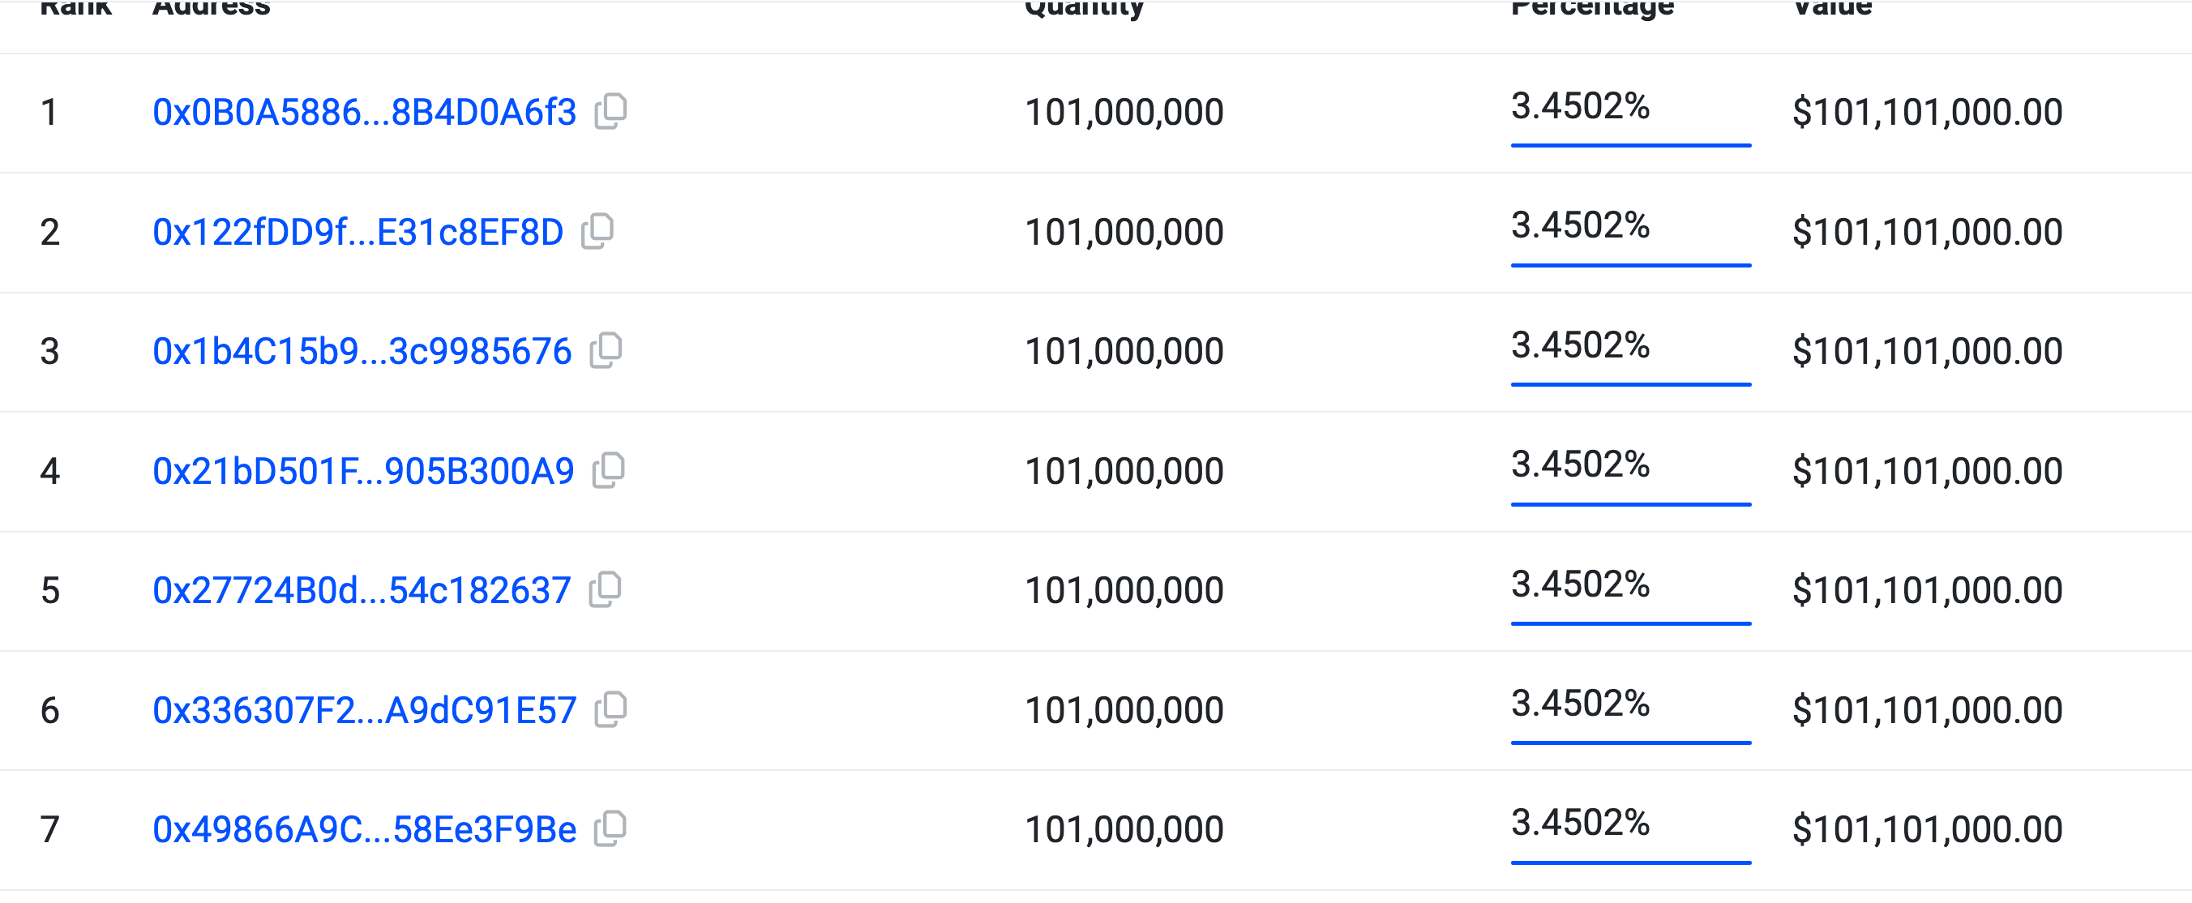The height and width of the screenshot is (903, 2192).
Task: Copy address 0x21bD501F...905B300A9
Action: (x=609, y=471)
